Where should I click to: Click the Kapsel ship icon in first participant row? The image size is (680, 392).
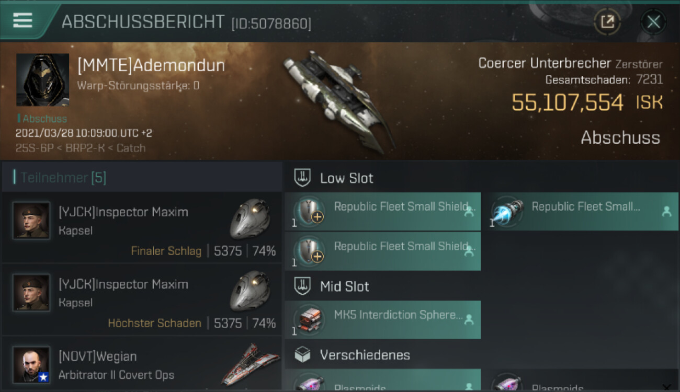coord(250,218)
